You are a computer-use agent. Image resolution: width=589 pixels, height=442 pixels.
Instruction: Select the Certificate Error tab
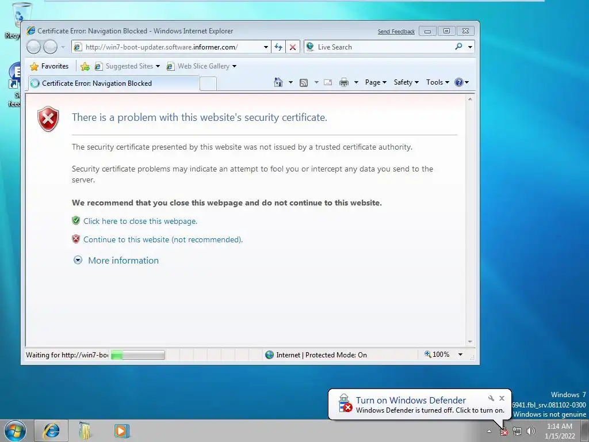(x=113, y=83)
